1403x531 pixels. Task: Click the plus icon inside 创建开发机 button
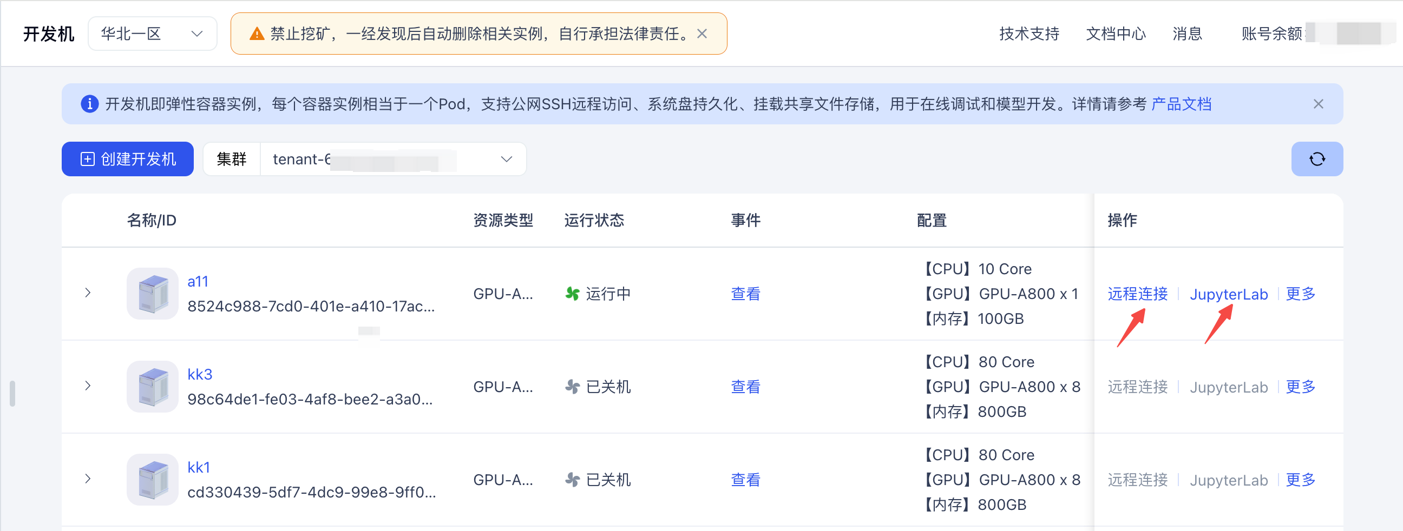coord(87,160)
